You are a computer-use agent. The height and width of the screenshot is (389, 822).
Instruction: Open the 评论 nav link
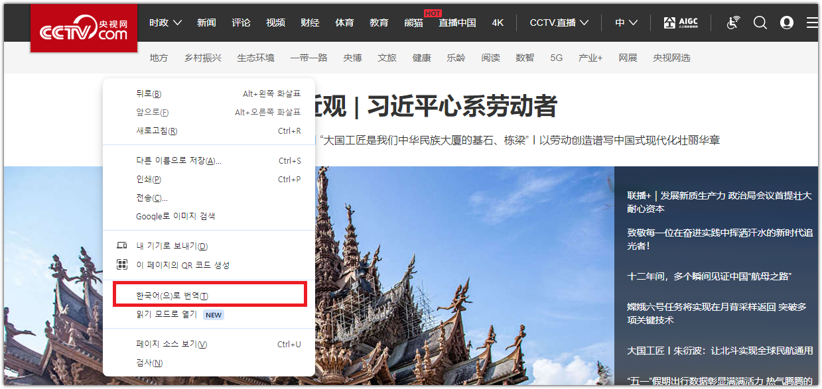(241, 23)
